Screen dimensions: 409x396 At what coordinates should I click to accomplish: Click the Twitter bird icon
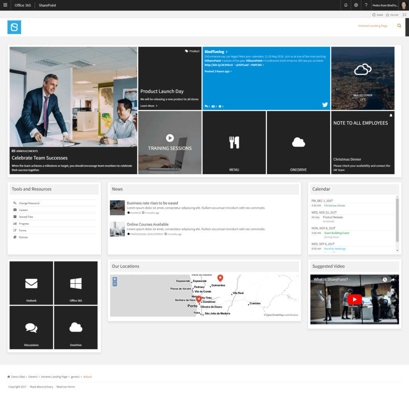[x=325, y=104]
